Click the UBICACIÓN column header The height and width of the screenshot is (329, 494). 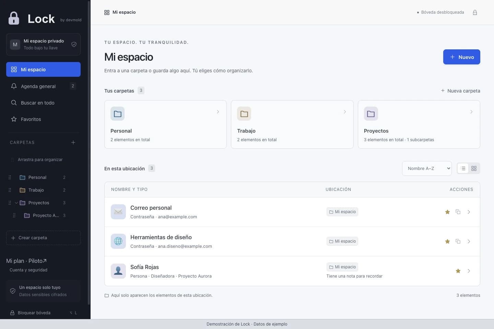click(338, 189)
